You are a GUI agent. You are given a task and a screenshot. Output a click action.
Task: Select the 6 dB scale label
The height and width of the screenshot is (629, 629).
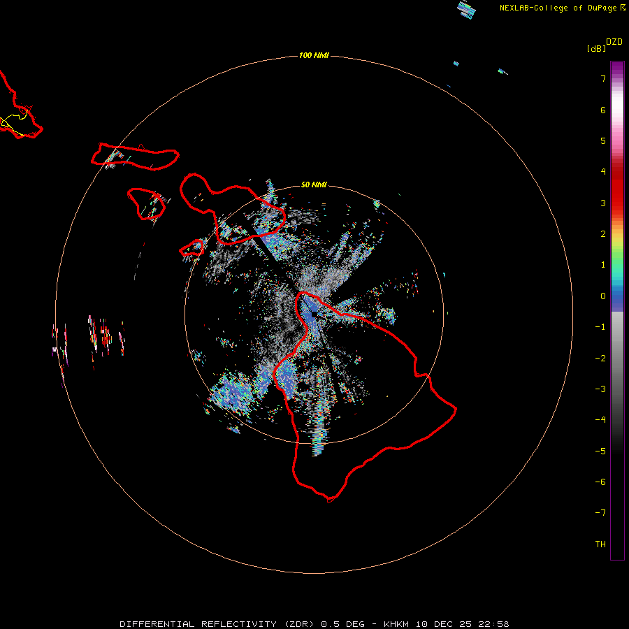[603, 110]
